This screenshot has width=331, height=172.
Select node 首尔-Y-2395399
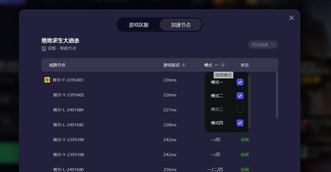(x=68, y=140)
